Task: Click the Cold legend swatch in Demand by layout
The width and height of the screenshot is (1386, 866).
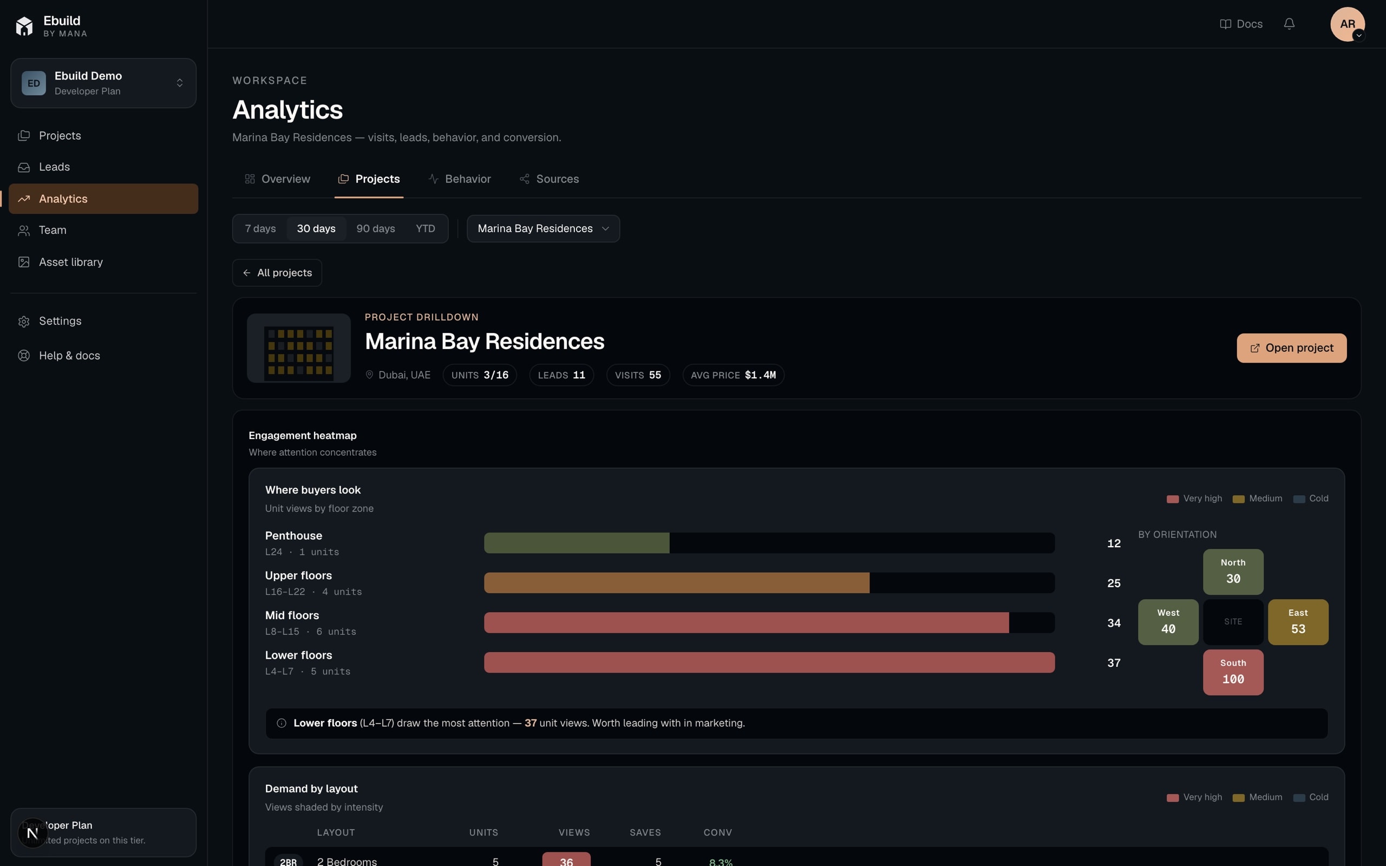Action: (1299, 798)
